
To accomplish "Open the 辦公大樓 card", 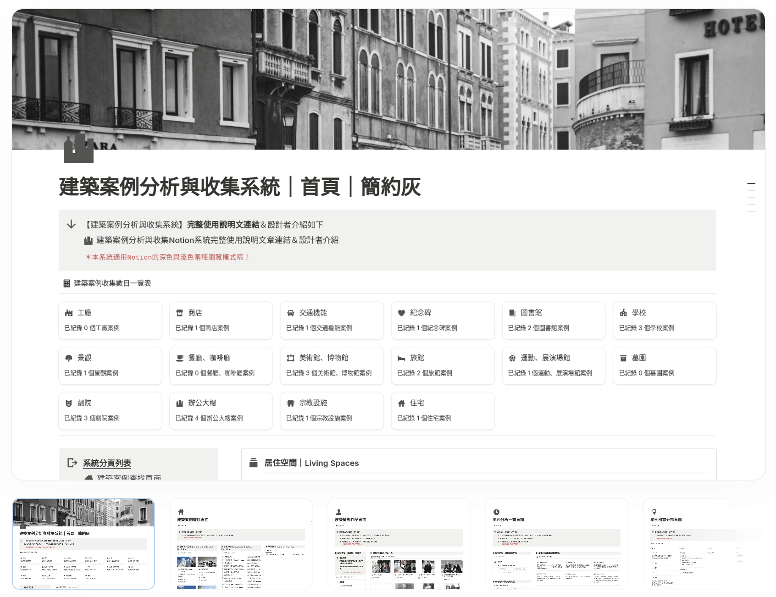I will pos(221,410).
